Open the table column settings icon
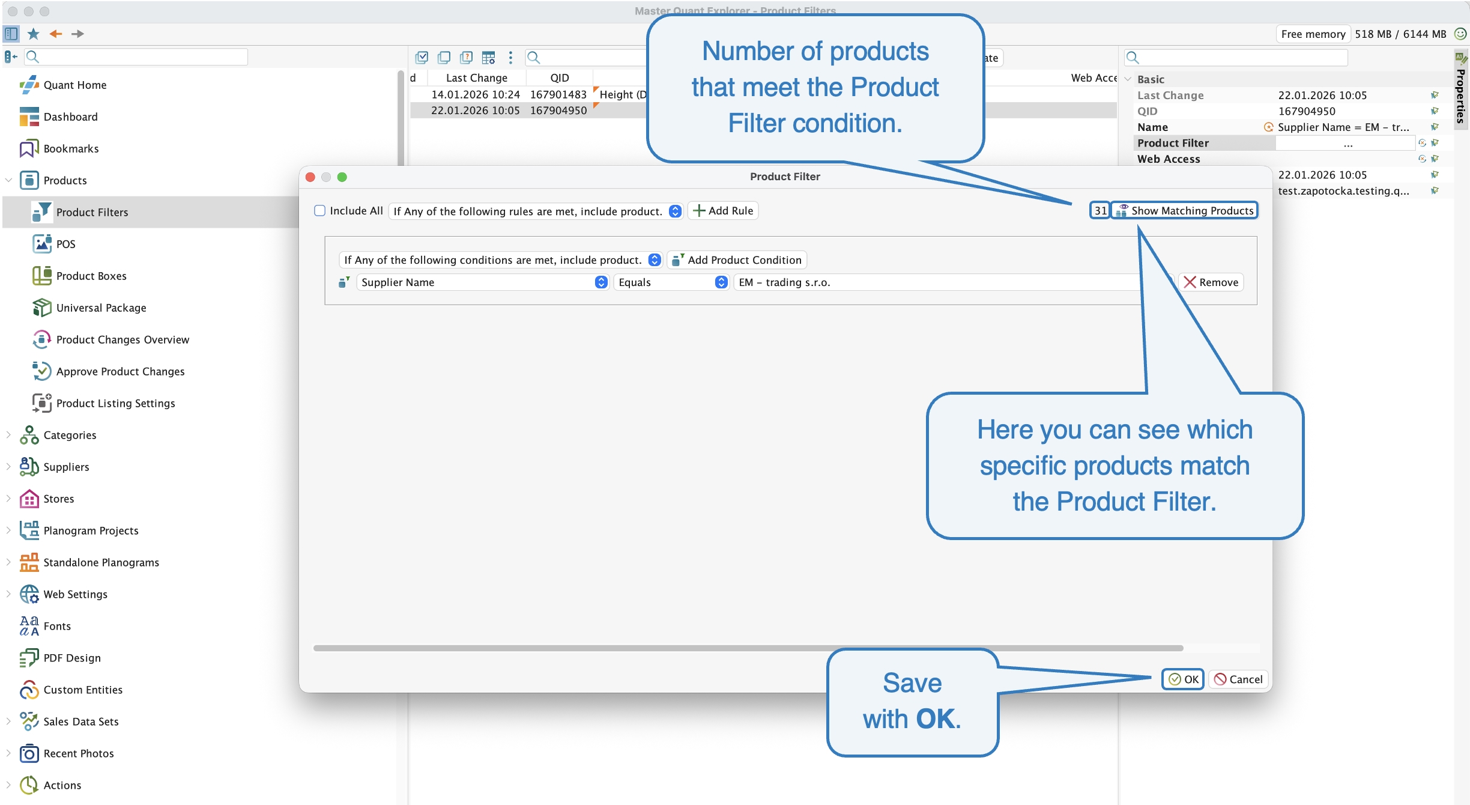This screenshot has width=1470, height=805. point(489,58)
